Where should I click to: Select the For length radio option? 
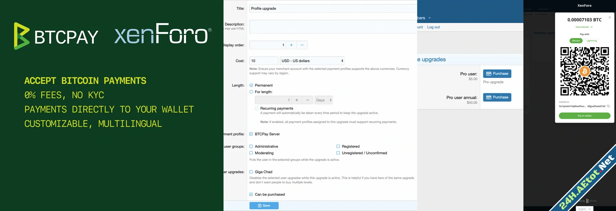[x=251, y=92]
